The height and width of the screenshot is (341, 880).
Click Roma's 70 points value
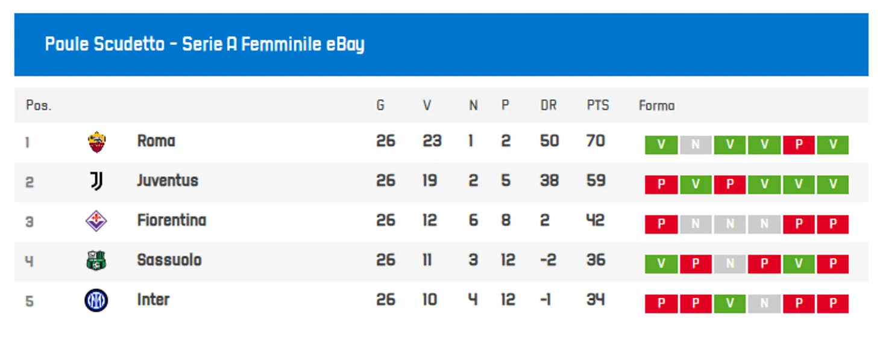(596, 141)
